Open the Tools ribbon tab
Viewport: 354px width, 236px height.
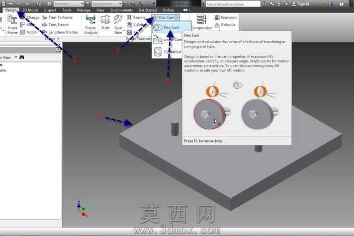pyautogui.click(x=66, y=10)
